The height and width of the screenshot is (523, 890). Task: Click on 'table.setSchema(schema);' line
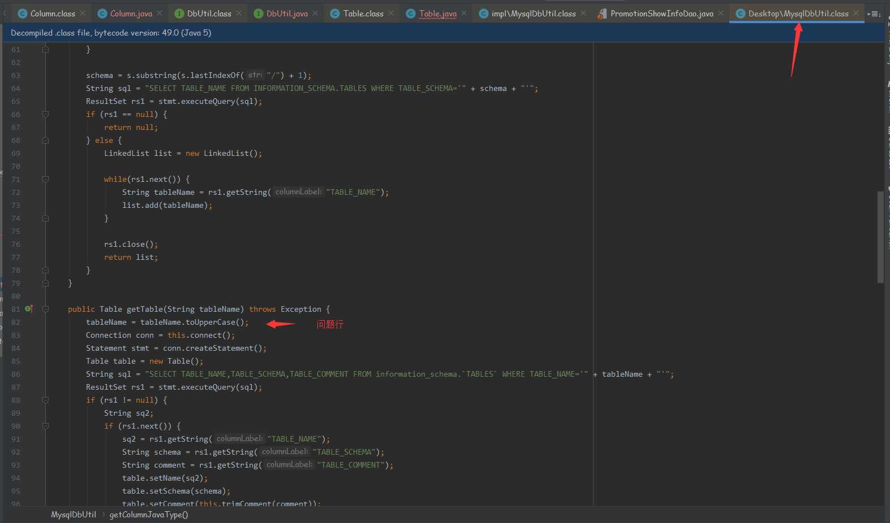(176, 491)
